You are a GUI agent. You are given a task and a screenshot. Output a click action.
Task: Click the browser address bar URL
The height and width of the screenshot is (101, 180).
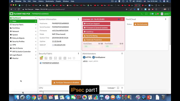[50, 9]
